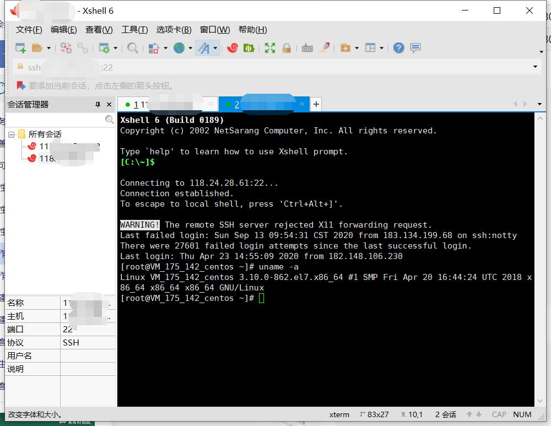
Task: Click the padlock lock-screen toolbar icon
Action: point(287,48)
